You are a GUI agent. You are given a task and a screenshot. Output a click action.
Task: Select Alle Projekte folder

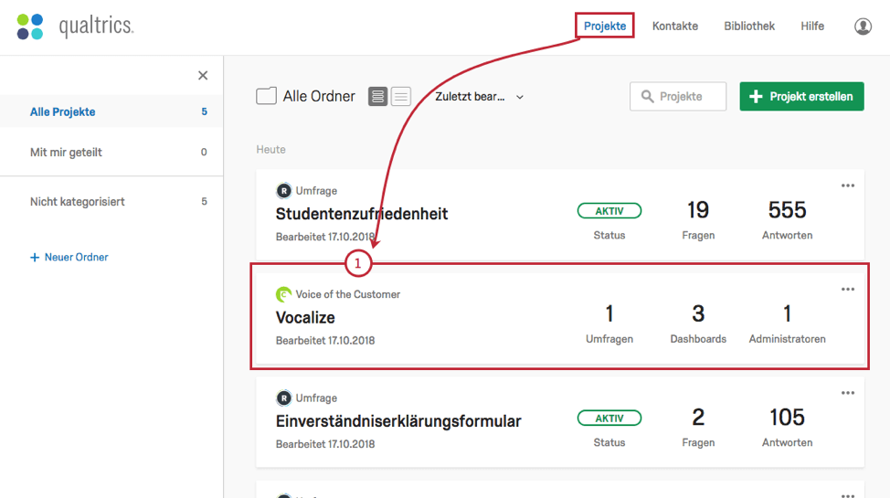coord(111,111)
